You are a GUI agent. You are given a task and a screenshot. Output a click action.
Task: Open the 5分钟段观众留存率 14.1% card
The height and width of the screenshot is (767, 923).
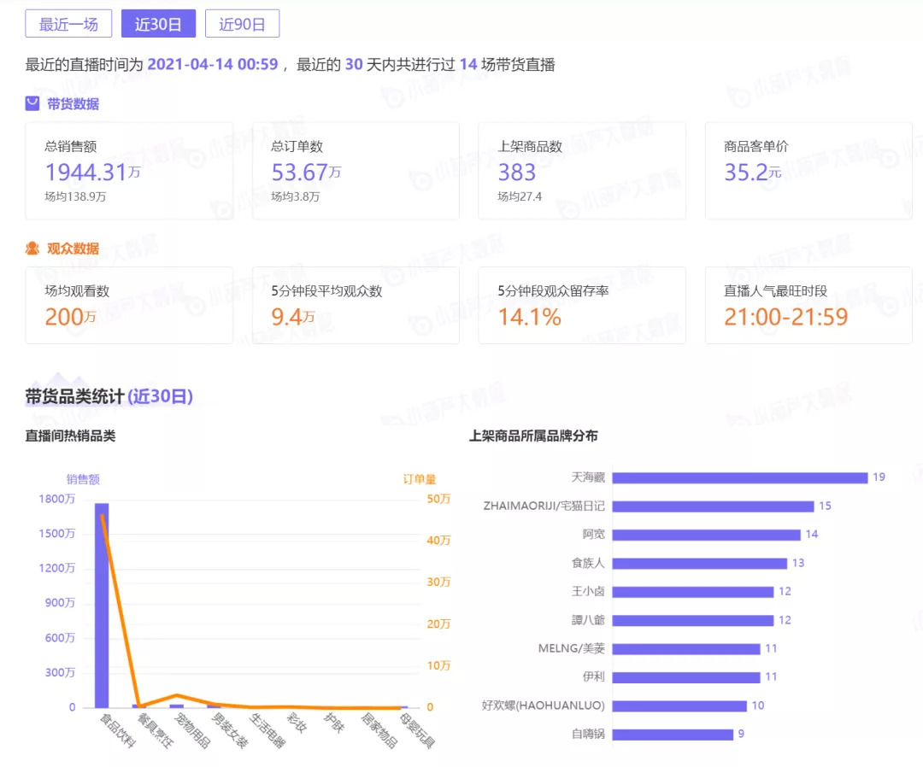(x=582, y=305)
